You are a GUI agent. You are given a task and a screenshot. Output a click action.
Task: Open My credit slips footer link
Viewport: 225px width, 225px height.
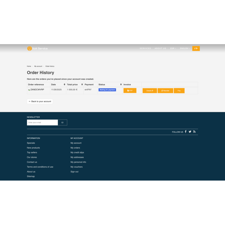pos(77,152)
